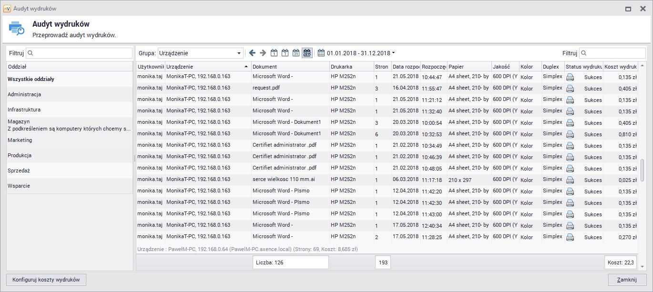The width and height of the screenshot is (653, 292).
Task: Select the Produkcja department
Action: tap(20, 155)
